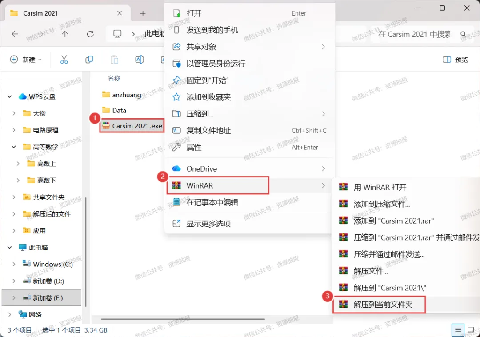This screenshot has height=337, width=480.
Task: Select 用 WinRAR 打开
Action: [x=407, y=187]
